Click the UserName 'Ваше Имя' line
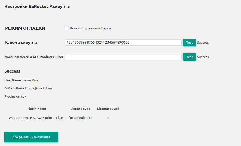Viewport: 241px width, 146px height. (21, 80)
